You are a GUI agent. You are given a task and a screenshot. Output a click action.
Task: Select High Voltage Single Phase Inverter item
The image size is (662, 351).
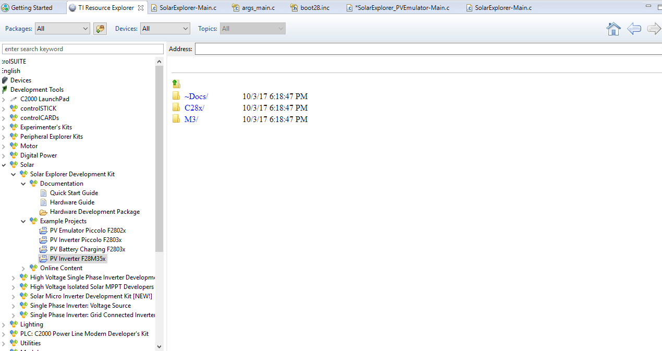(x=92, y=277)
